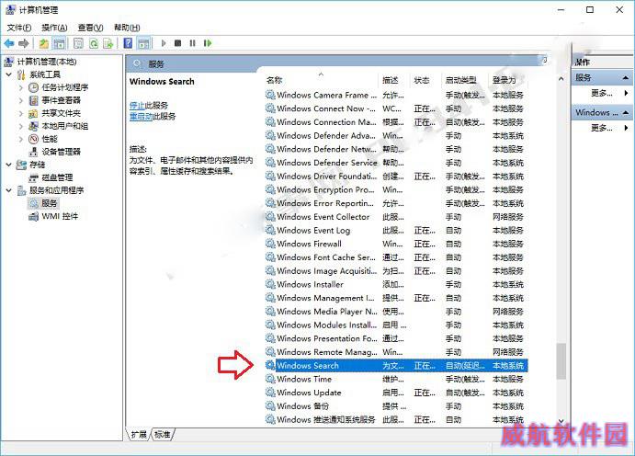Screen dimensions: 635x456
Task: Click the Pause Service toolbar icon
Action: point(192,43)
